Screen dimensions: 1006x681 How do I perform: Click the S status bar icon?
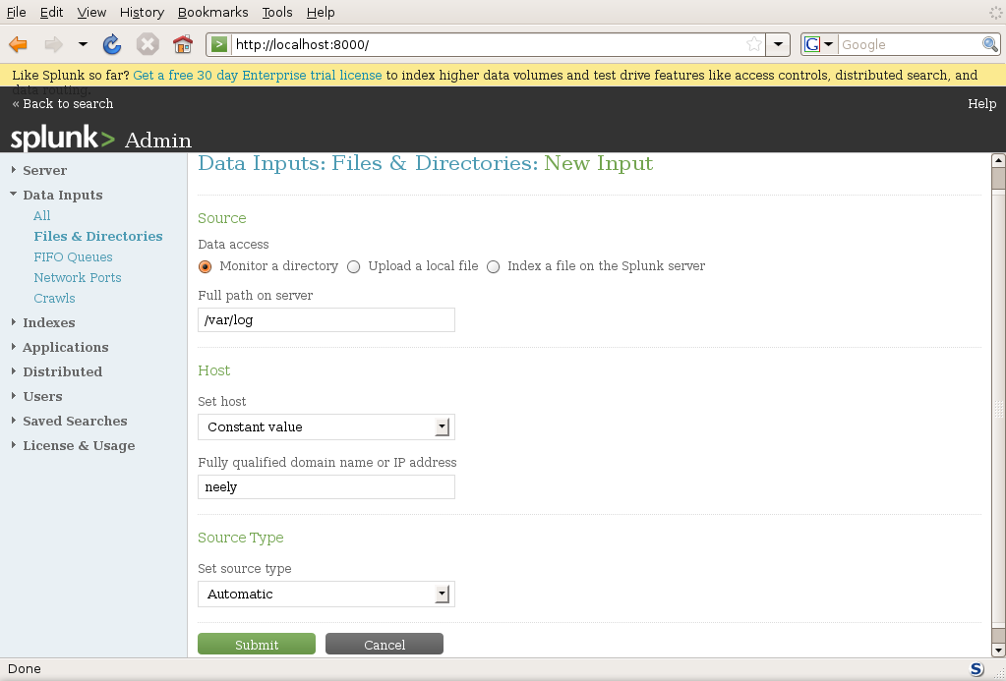[976, 669]
